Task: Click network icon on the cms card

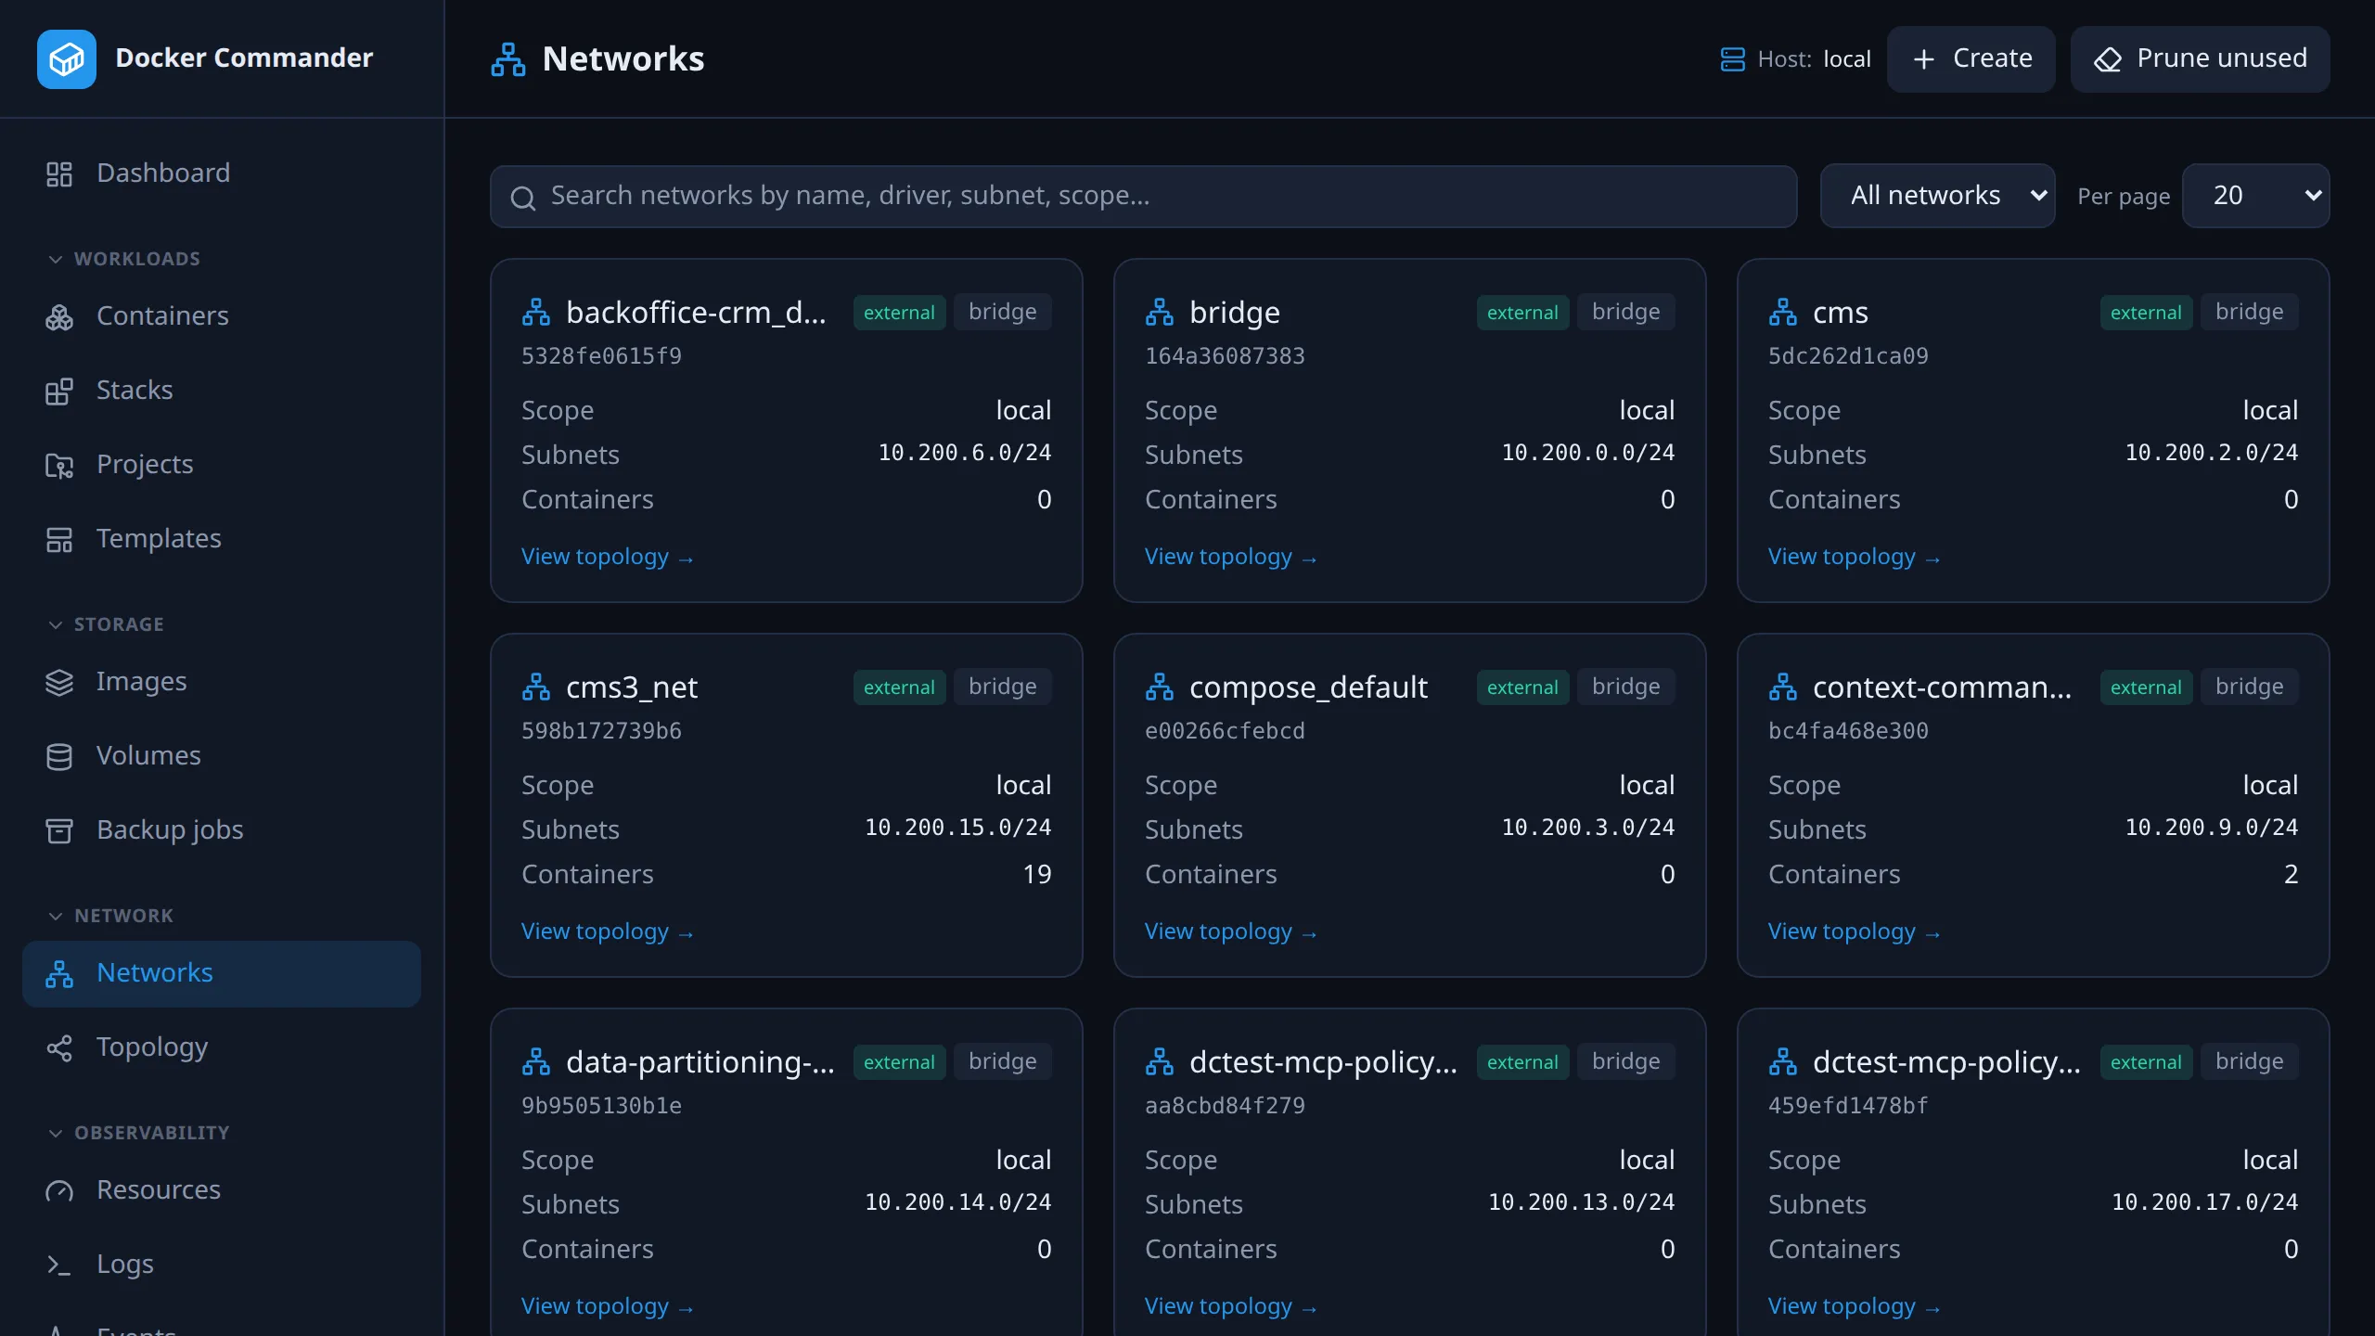Action: [1782, 313]
